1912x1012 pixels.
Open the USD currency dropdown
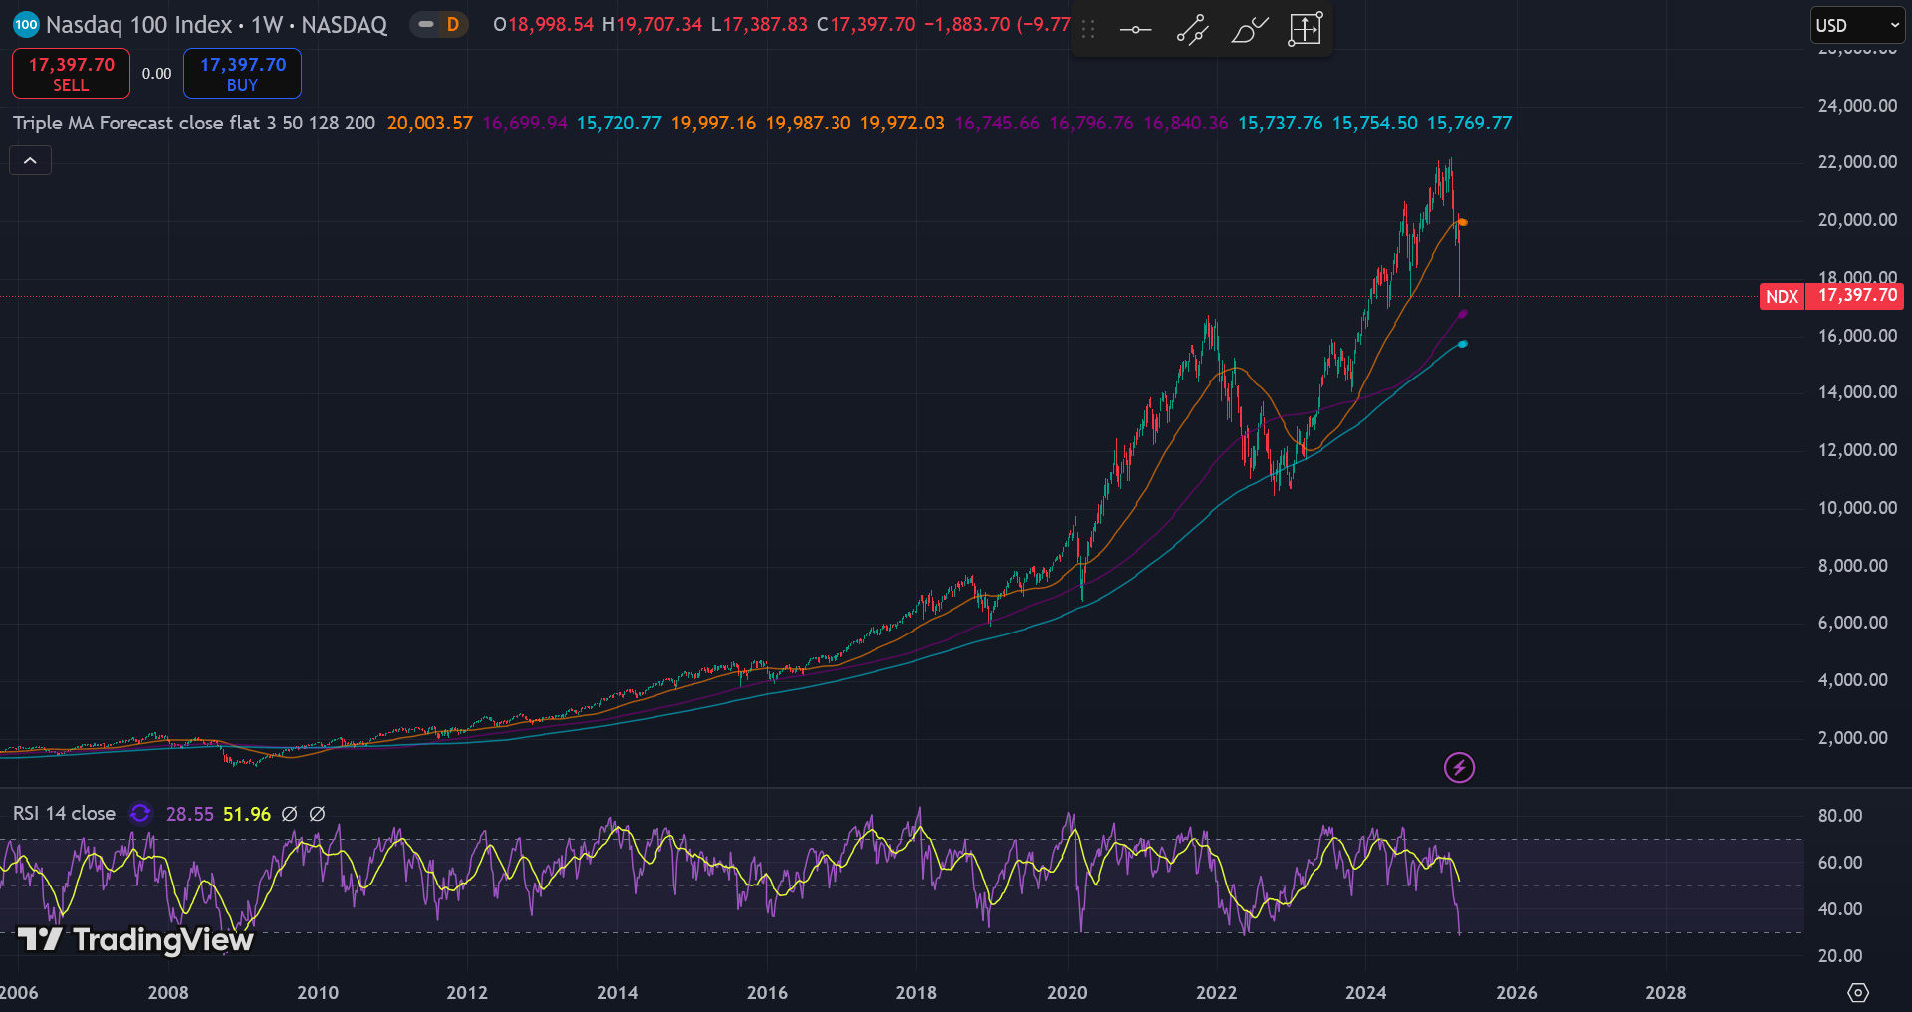click(x=1857, y=26)
